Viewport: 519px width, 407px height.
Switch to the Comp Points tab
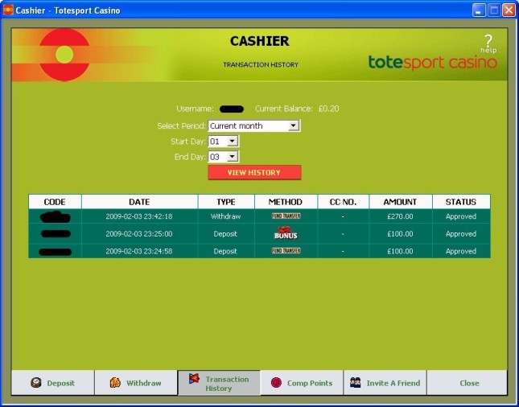302,383
